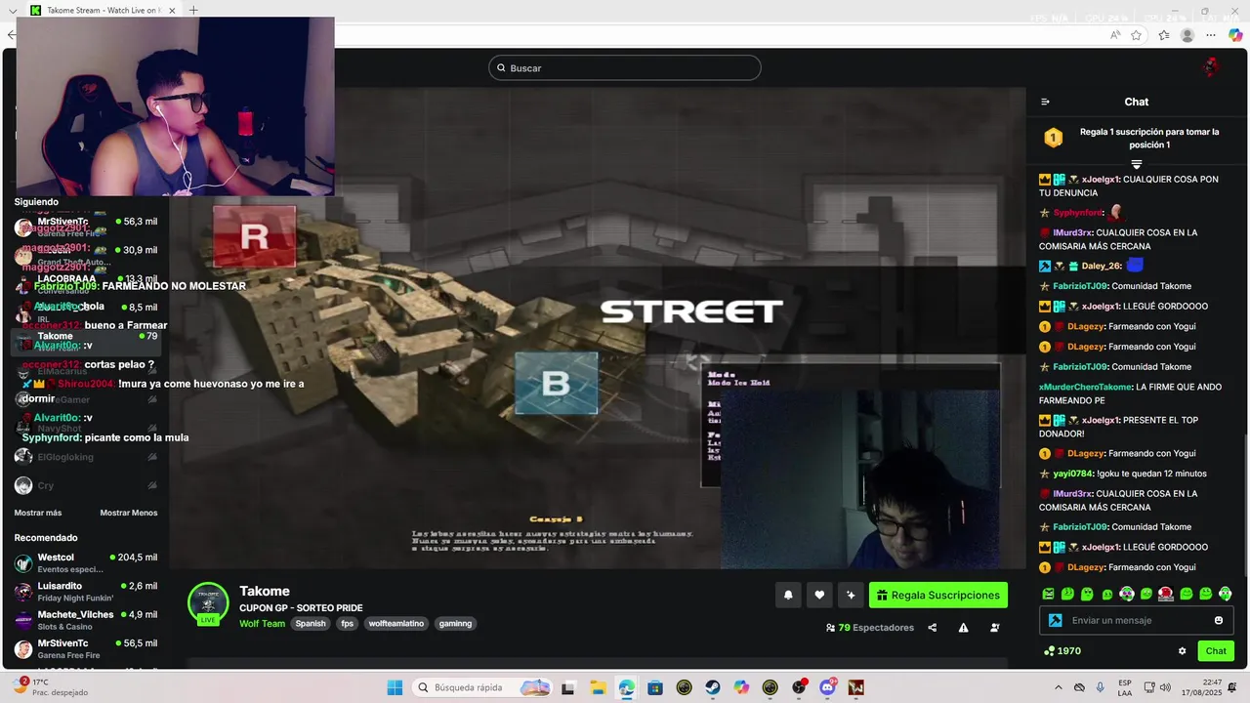The image size is (1250, 703).
Task: Click Mostrar Menos in the sidebar
Action: click(x=128, y=513)
